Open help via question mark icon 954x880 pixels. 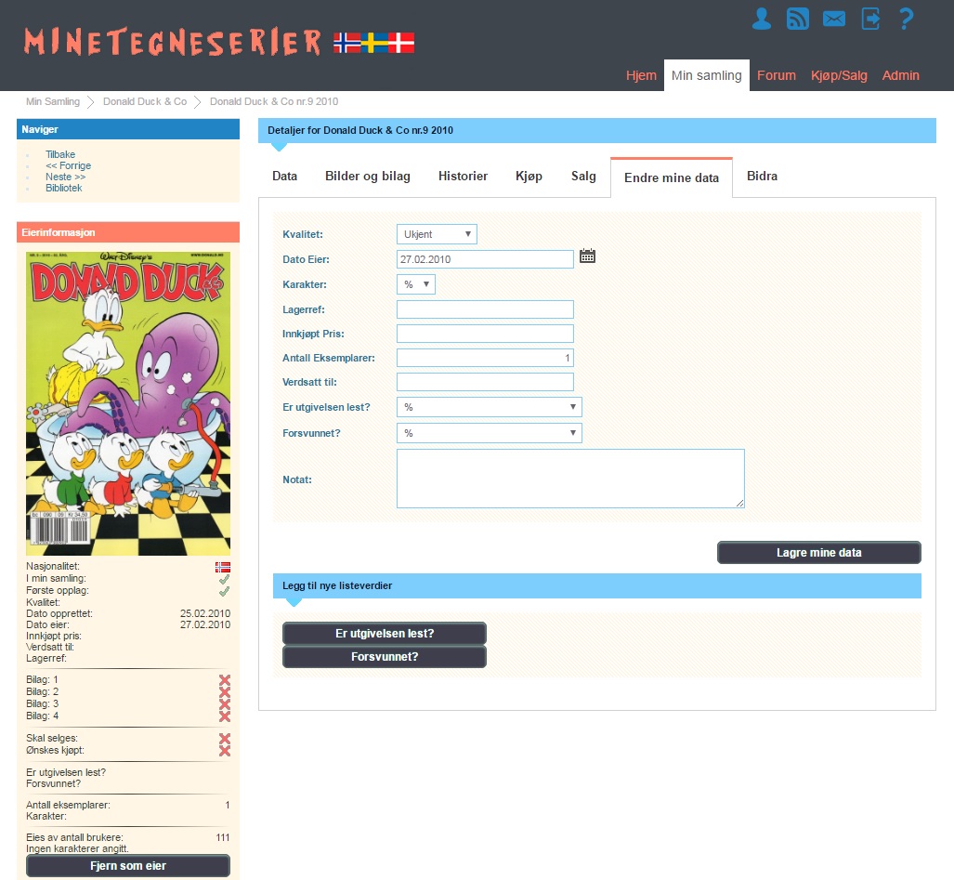pos(906,19)
